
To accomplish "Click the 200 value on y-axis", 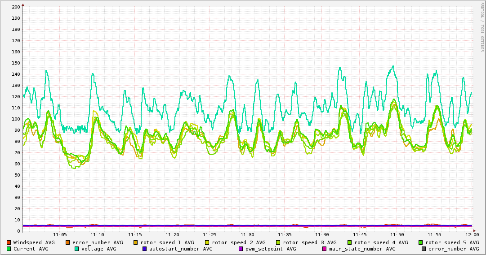I will tap(16, 7).
